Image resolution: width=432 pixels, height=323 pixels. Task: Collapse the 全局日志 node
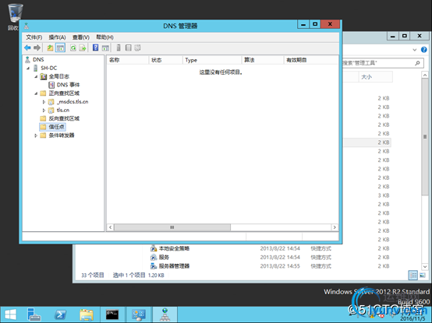(x=36, y=76)
